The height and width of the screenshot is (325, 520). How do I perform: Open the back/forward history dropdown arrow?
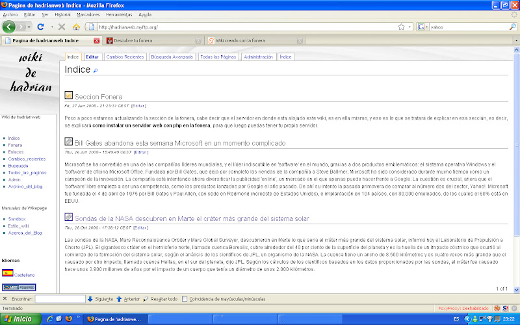tap(29, 27)
